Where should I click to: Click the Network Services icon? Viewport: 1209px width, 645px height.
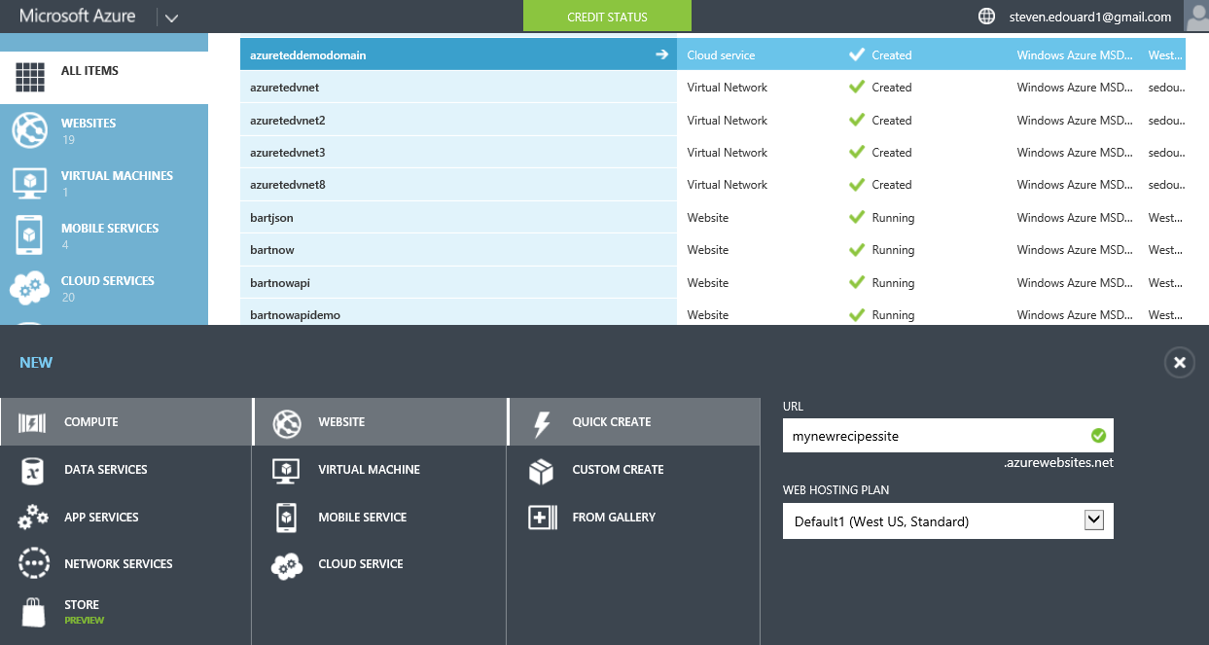tap(32, 564)
